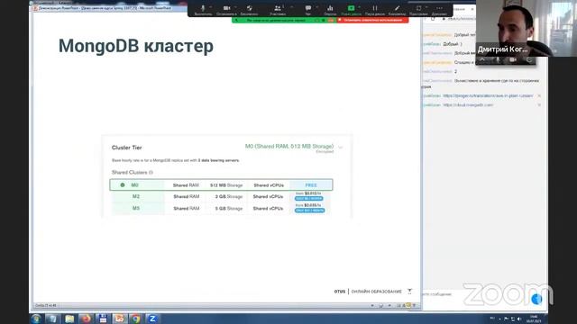577x324 pixels.
Task: Stop video using Zoom camera icon
Action: pos(226,10)
